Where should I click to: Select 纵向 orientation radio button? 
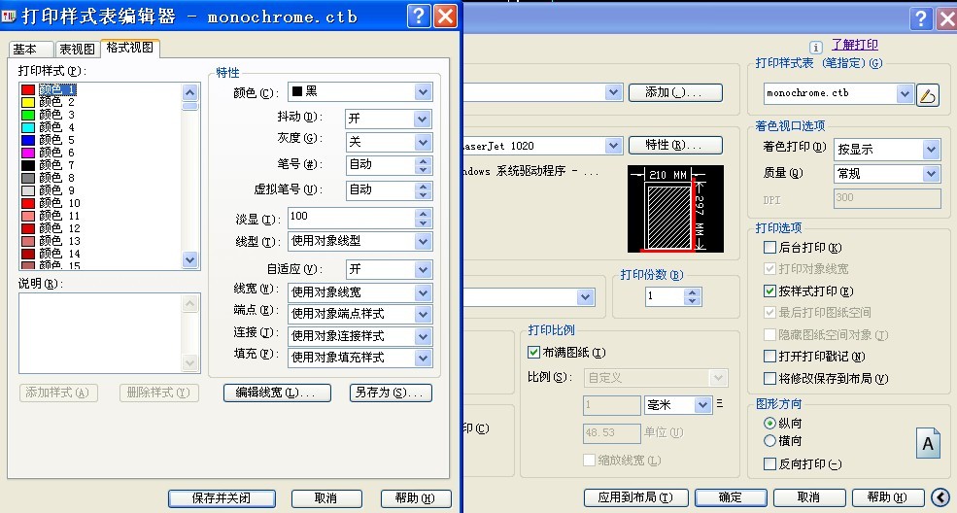point(769,423)
